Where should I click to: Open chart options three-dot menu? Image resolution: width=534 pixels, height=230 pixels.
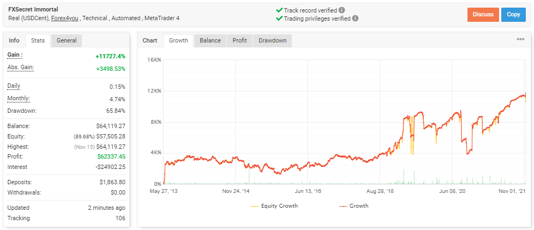(x=520, y=39)
